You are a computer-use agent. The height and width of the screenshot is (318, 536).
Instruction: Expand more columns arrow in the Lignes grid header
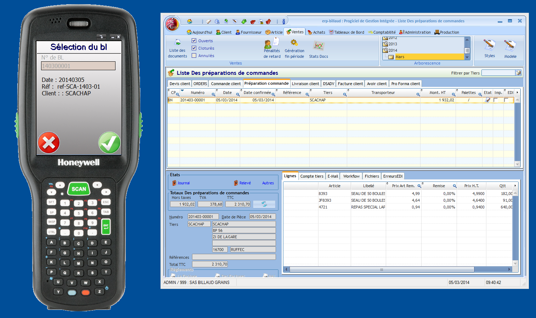(515, 185)
